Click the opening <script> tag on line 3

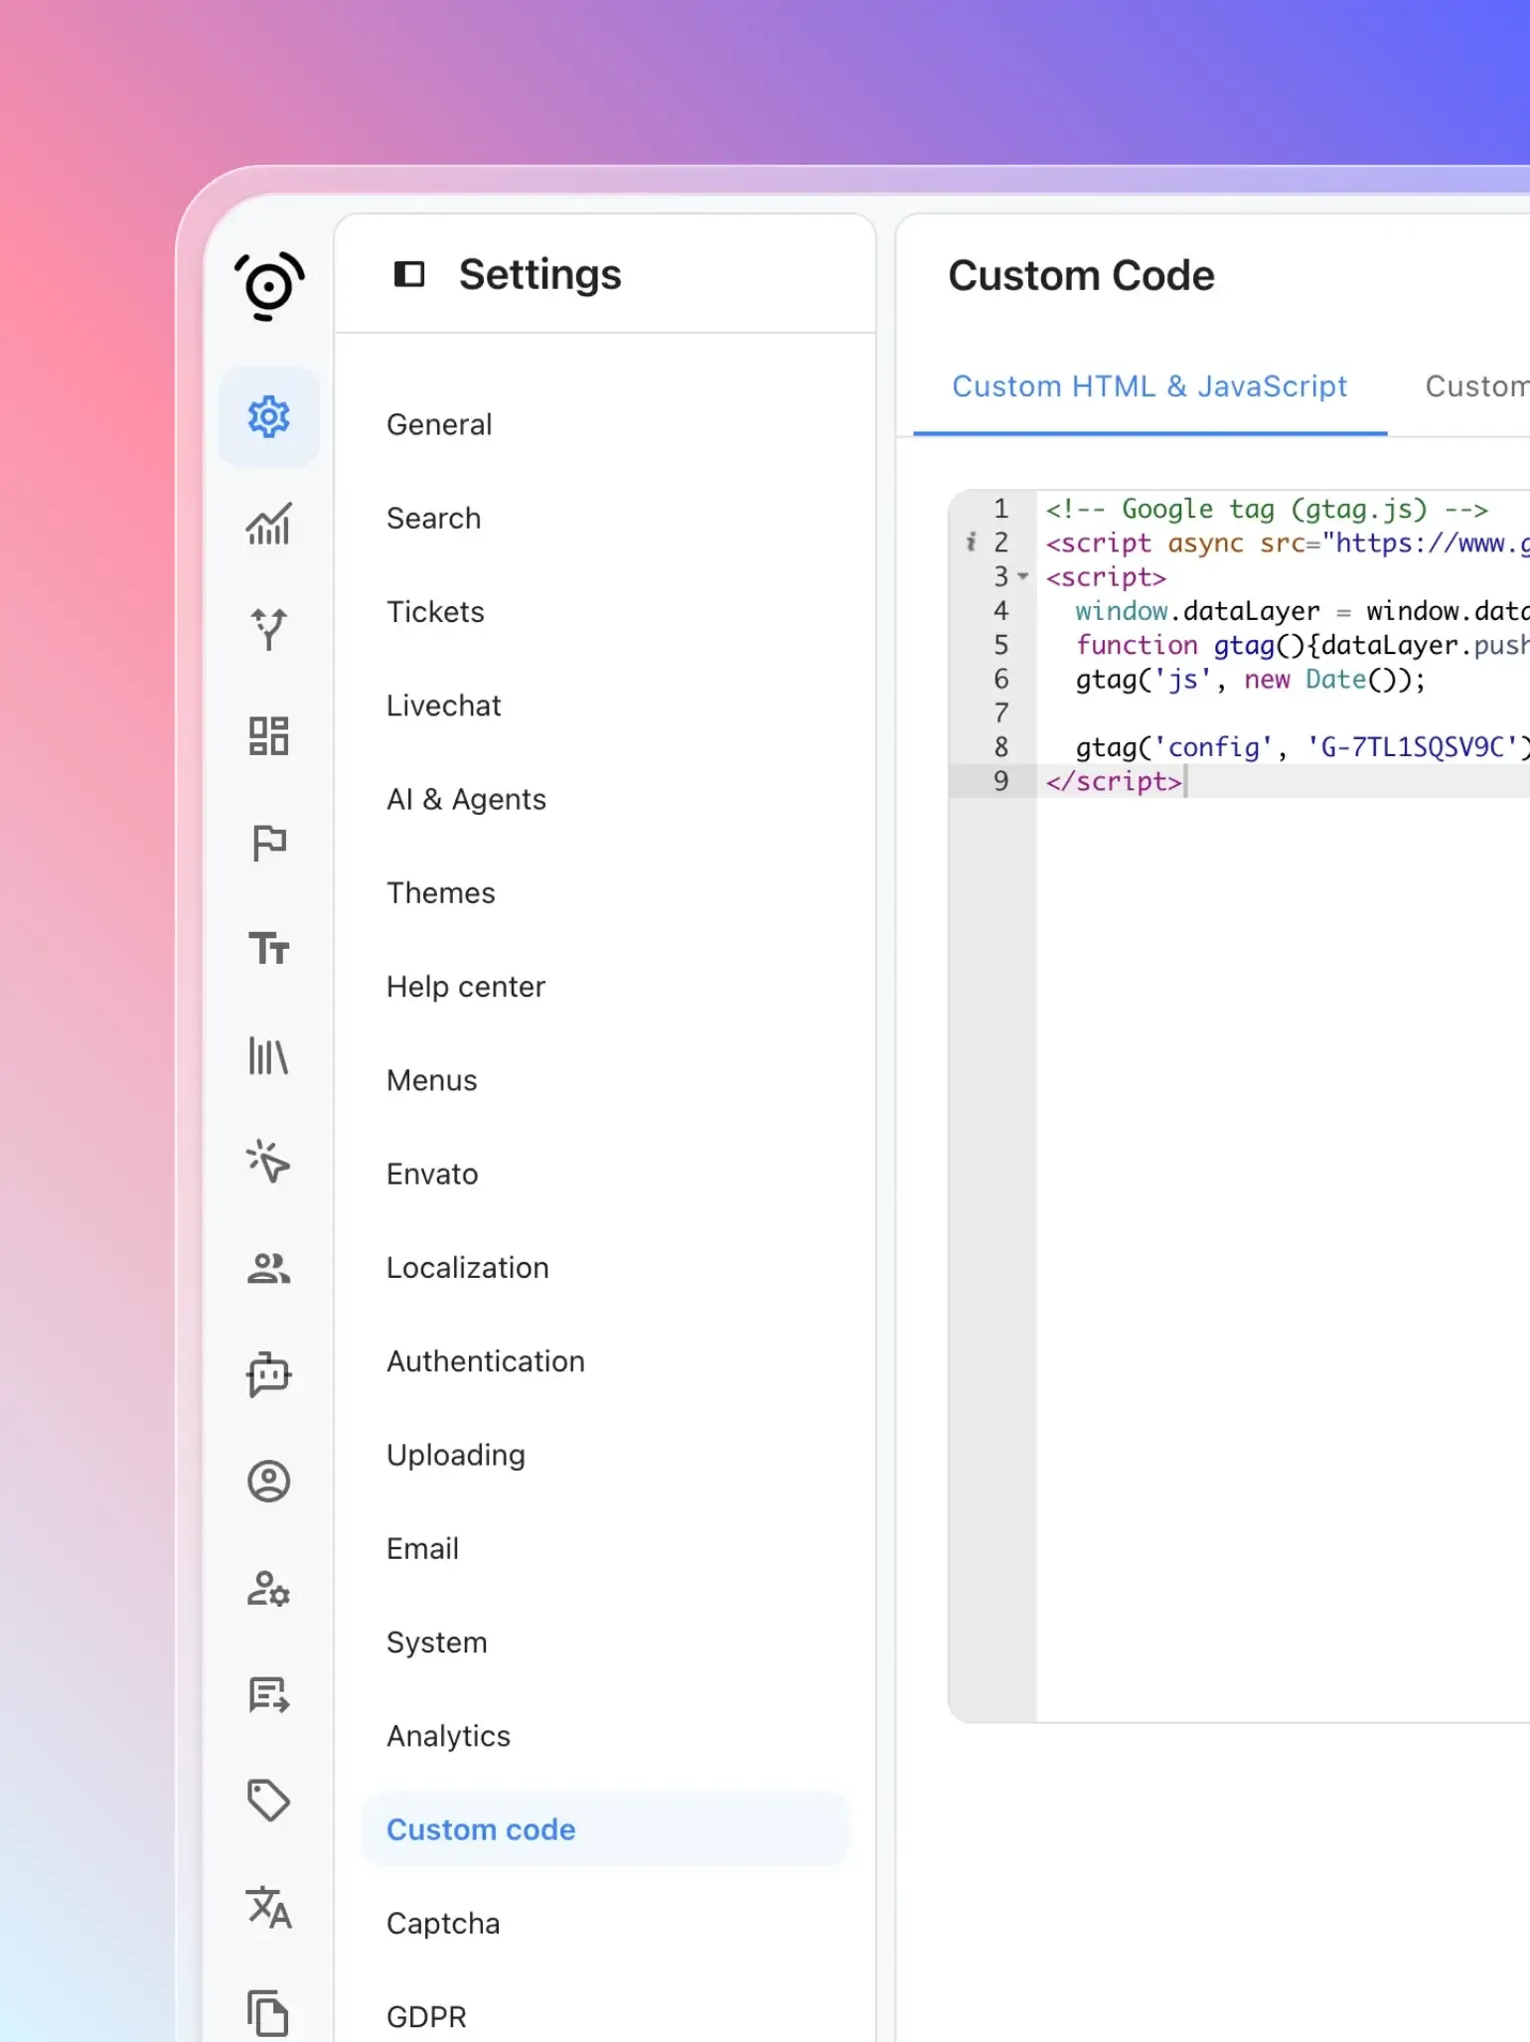click(x=1105, y=577)
